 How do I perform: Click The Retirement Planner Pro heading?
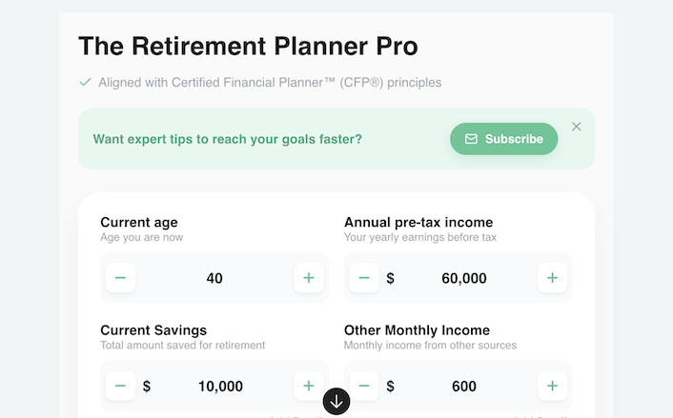click(x=248, y=46)
